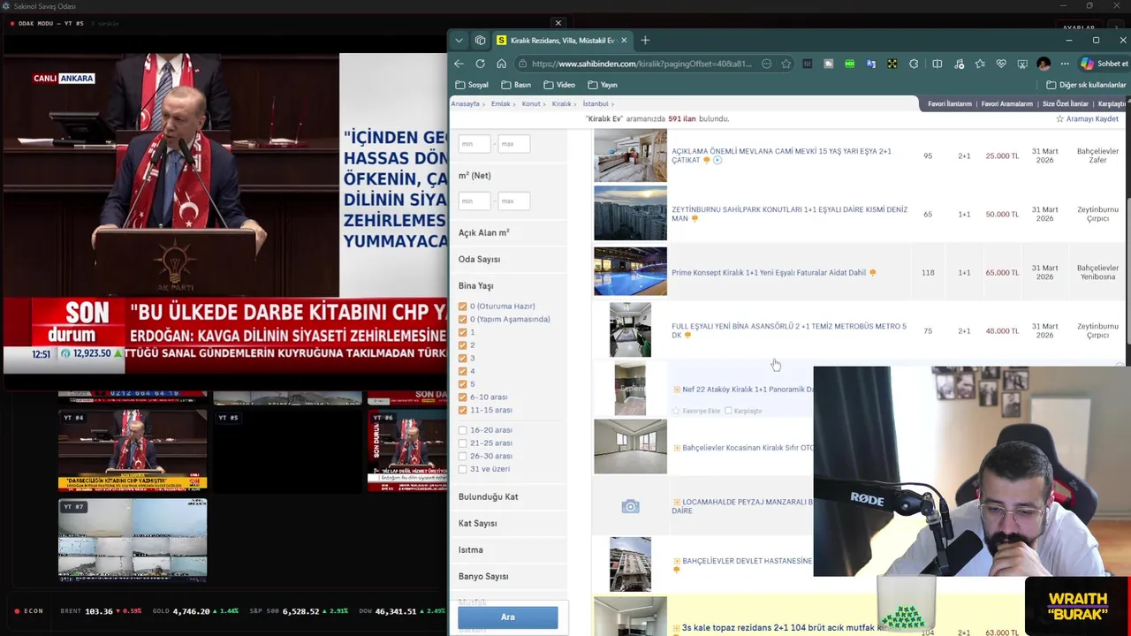Expand the Isıtma filter
1131x636 pixels.
pyautogui.click(x=470, y=549)
